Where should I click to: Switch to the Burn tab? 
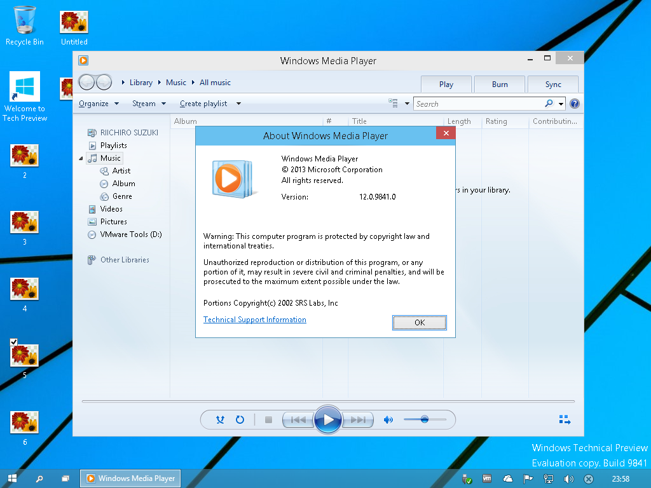pos(500,85)
